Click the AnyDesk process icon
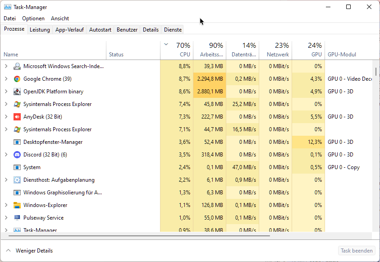Screen dimensions: 380x262 (17, 117)
